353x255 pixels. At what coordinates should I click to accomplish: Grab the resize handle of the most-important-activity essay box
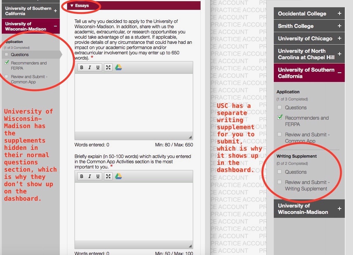point(190,245)
